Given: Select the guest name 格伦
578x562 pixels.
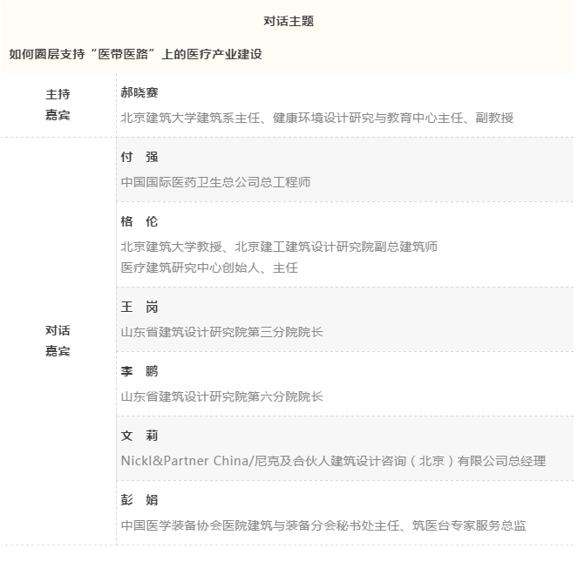Looking at the screenshot, I should tap(139, 221).
